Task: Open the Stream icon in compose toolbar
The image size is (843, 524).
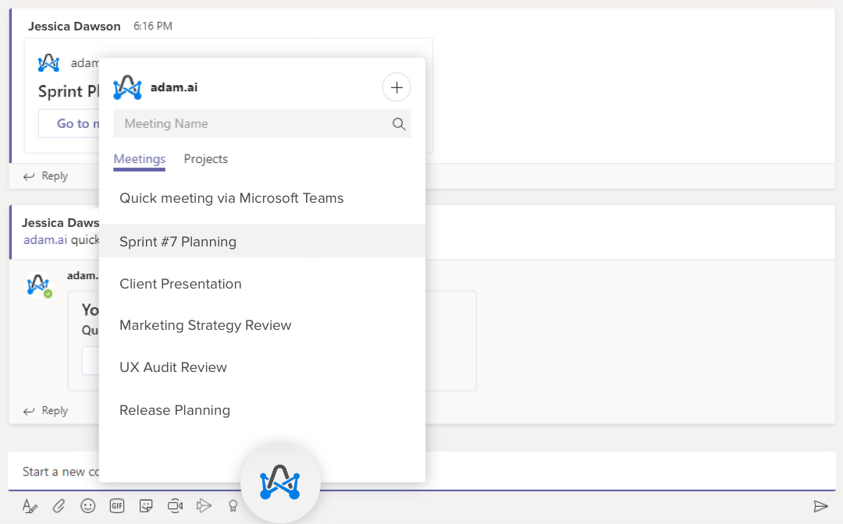Action: [204, 506]
